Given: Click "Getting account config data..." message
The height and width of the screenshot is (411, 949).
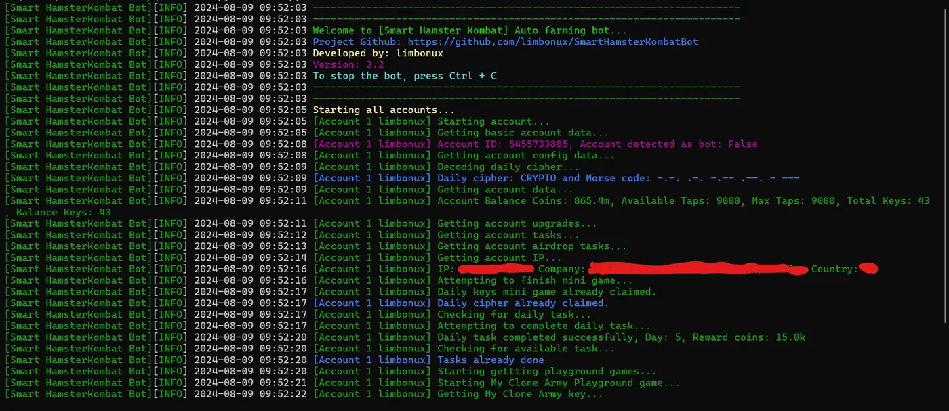Looking at the screenshot, I should pyautogui.click(x=526, y=156).
